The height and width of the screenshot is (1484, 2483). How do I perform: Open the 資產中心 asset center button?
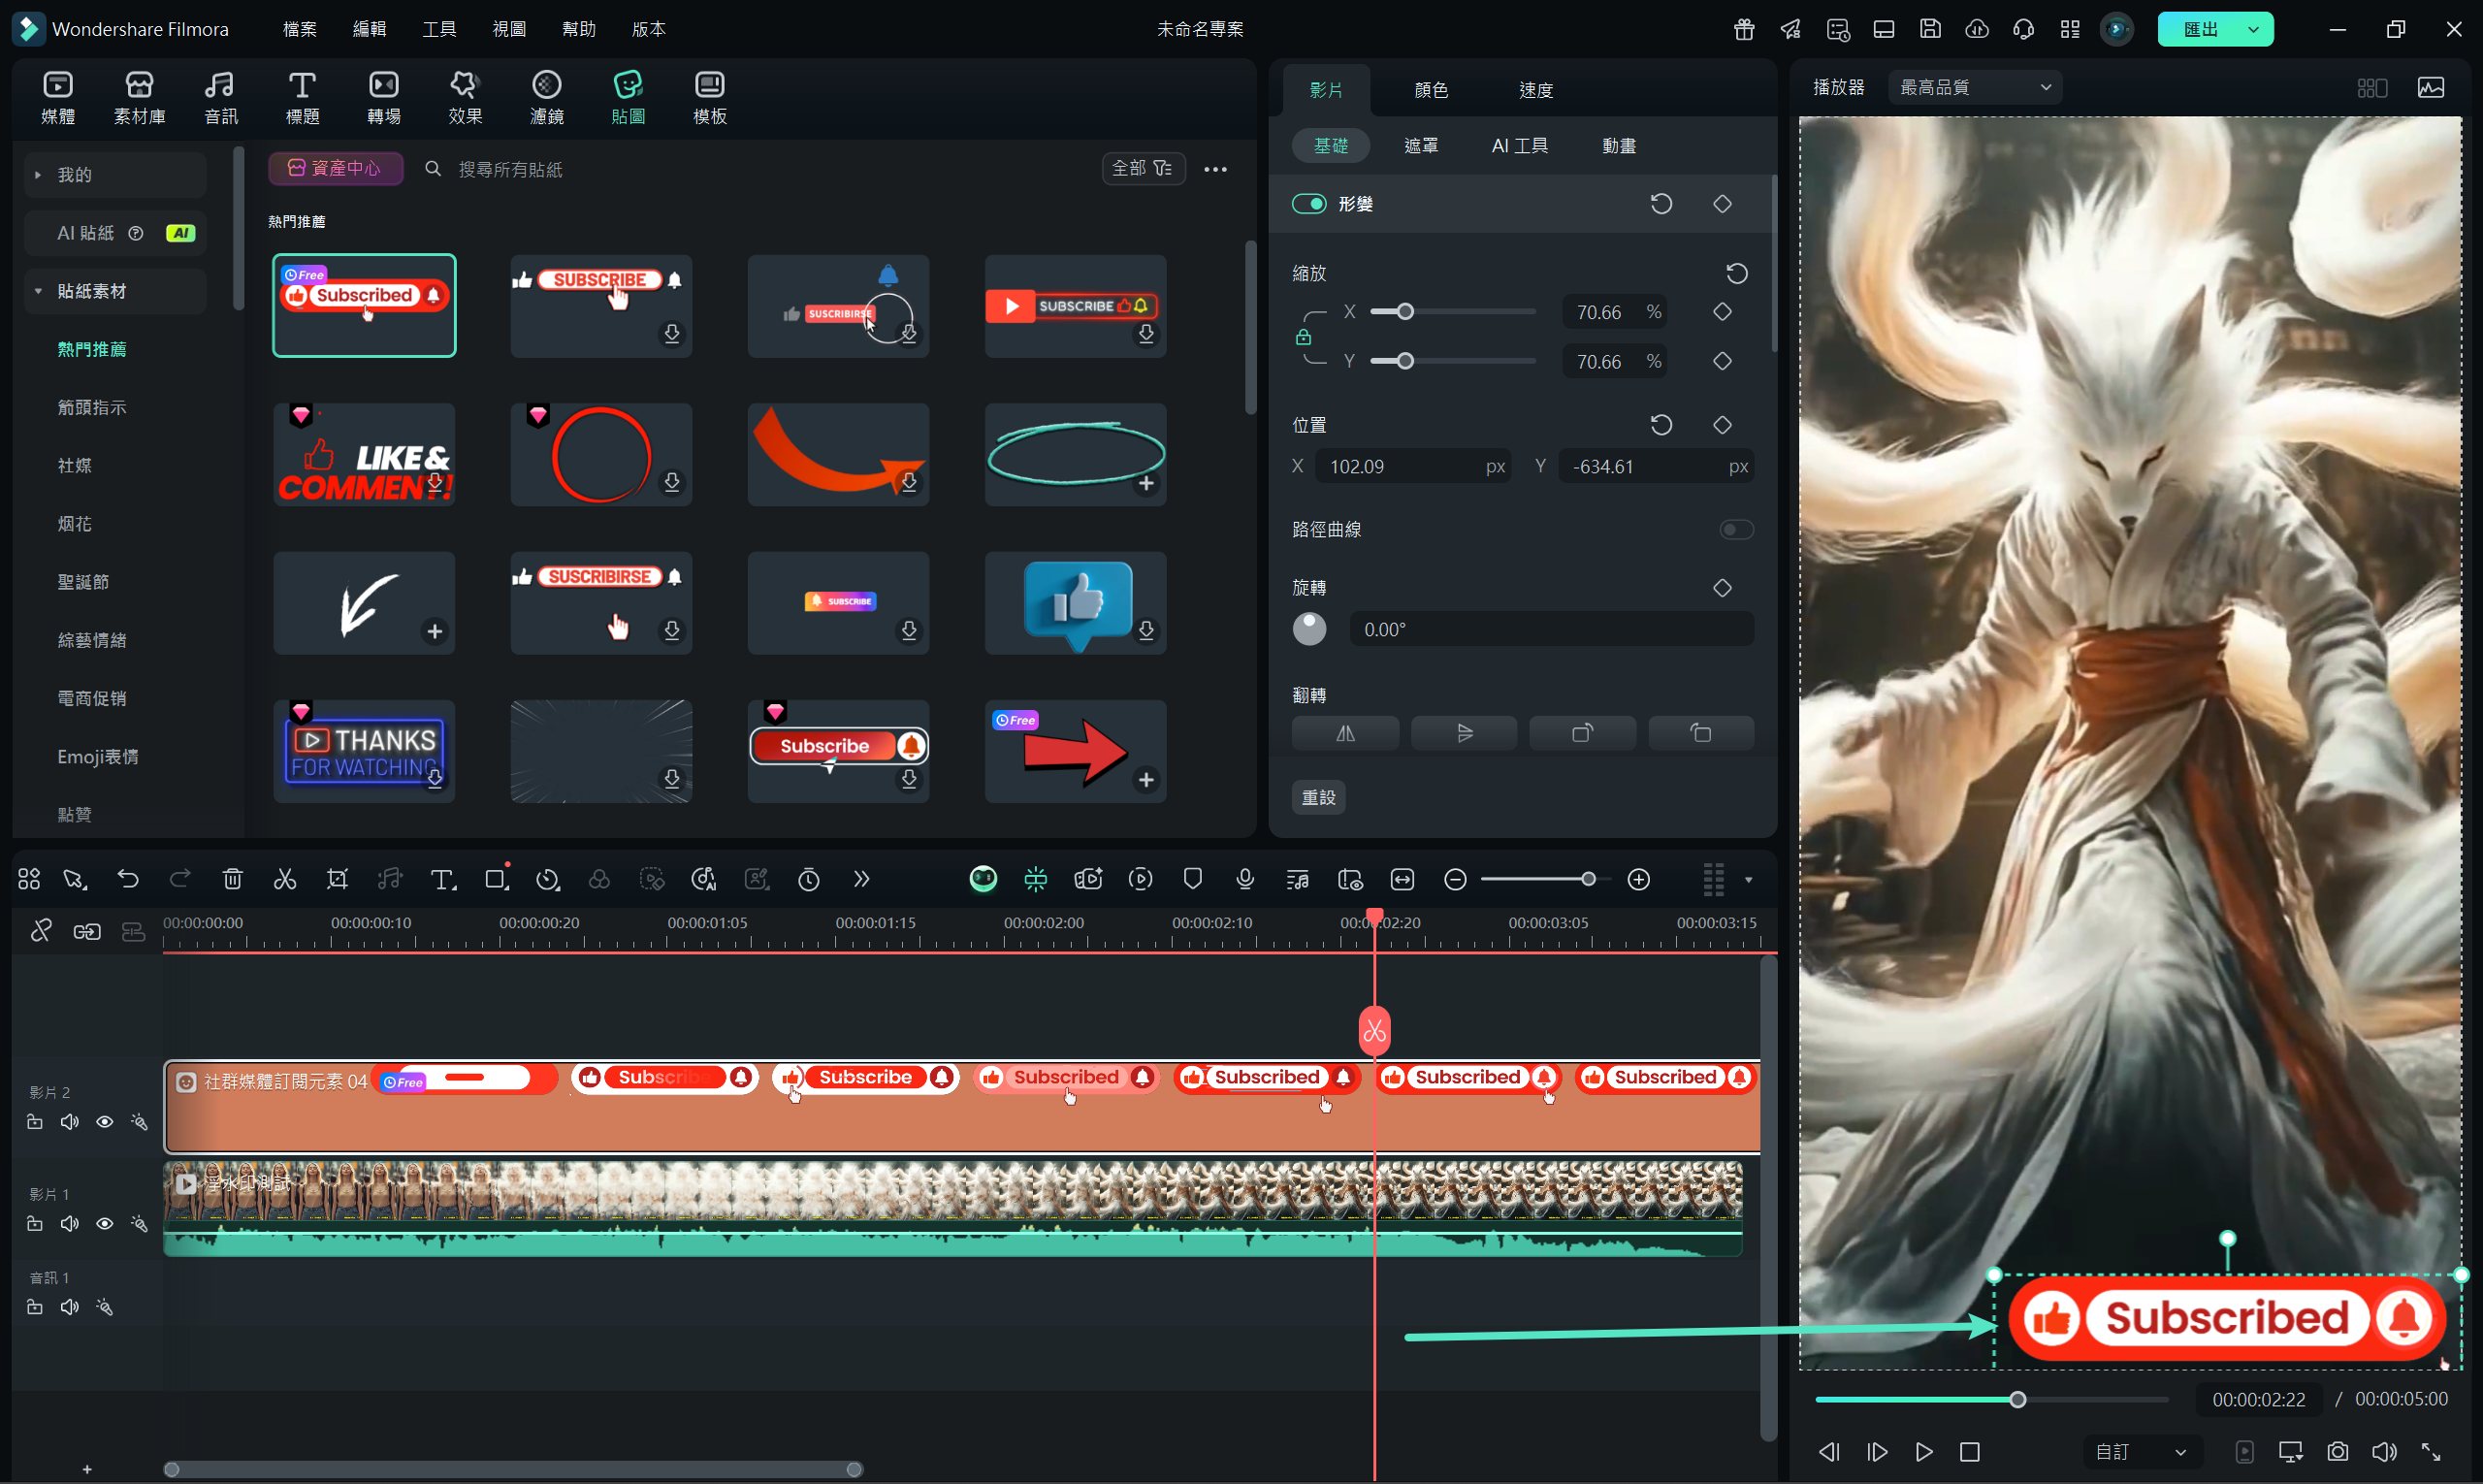pos(335,168)
